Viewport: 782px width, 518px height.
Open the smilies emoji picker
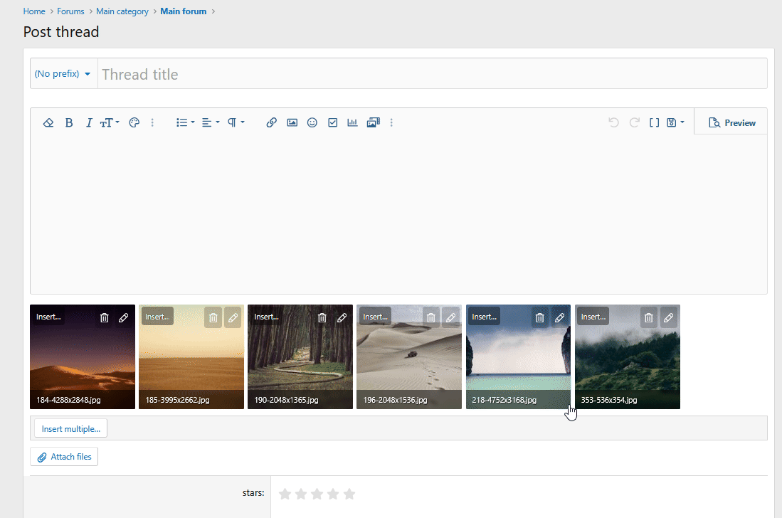(312, 122)
